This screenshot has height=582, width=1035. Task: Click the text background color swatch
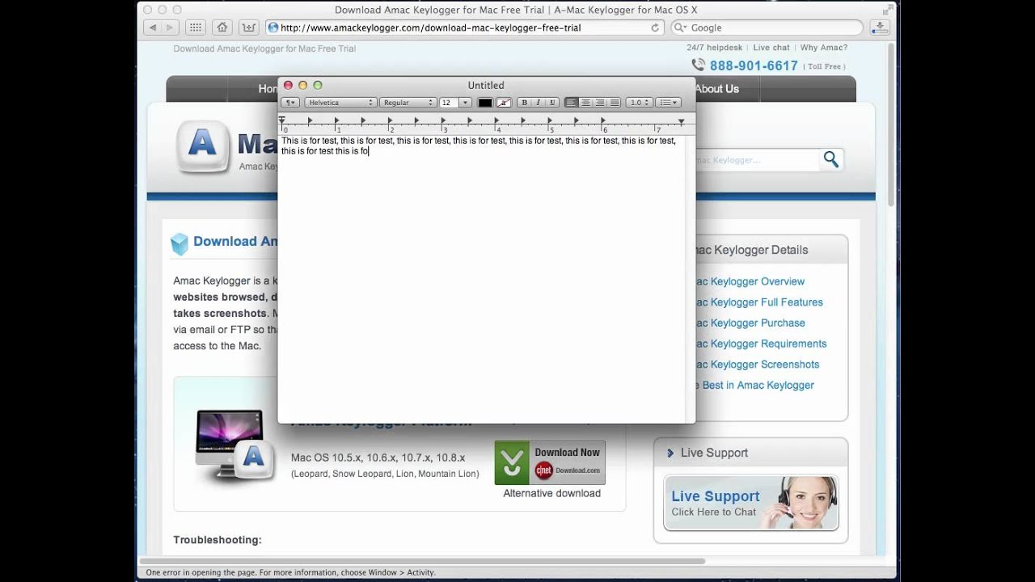pyautogui.click(x=504, y=103)
